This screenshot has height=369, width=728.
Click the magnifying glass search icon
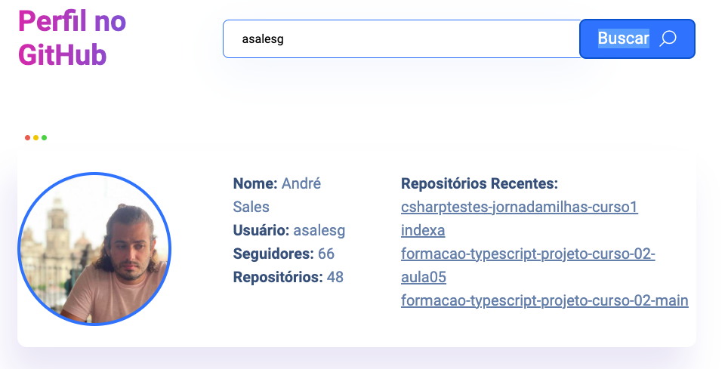[668, 38]
